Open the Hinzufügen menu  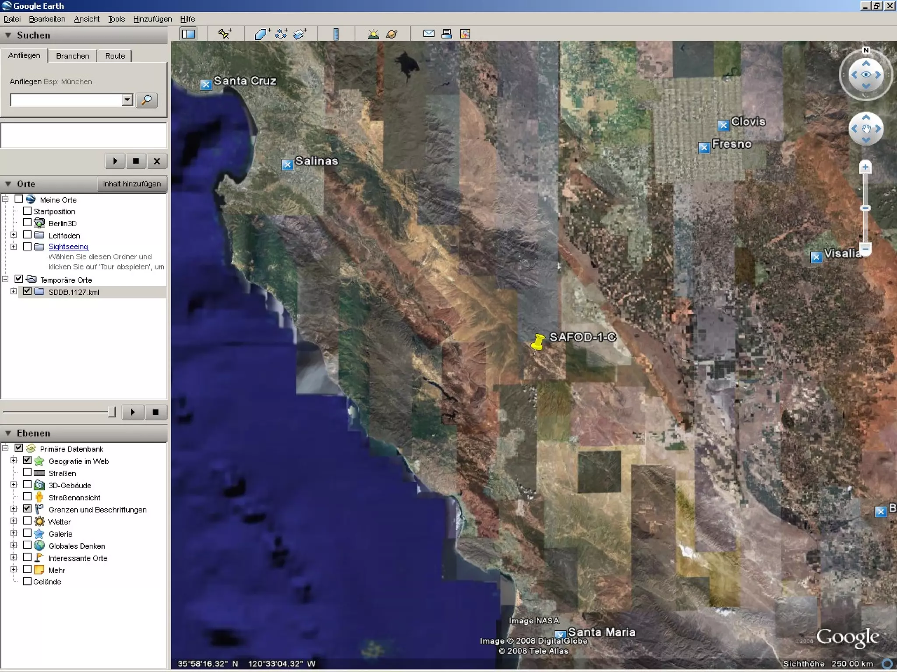pyautogui.click(x=152, y=19)
